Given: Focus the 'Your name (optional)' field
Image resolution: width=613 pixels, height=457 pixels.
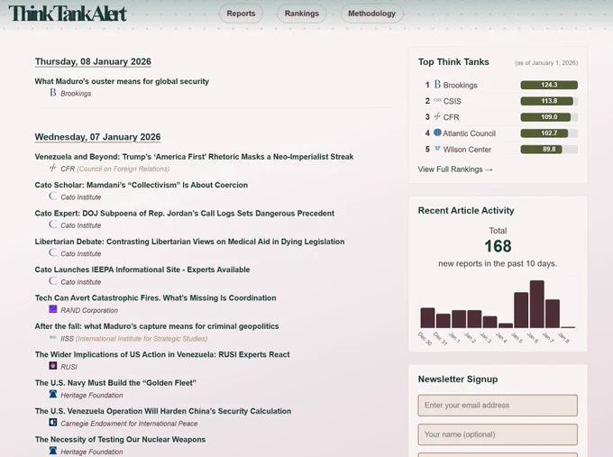Looking at the screenshot, I should [x=498, y=434].
